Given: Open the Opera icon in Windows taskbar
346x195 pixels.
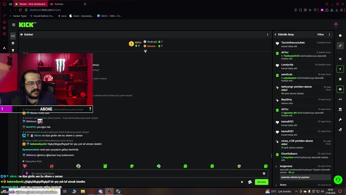Looking at the screenshot, I should pos(92,191).
